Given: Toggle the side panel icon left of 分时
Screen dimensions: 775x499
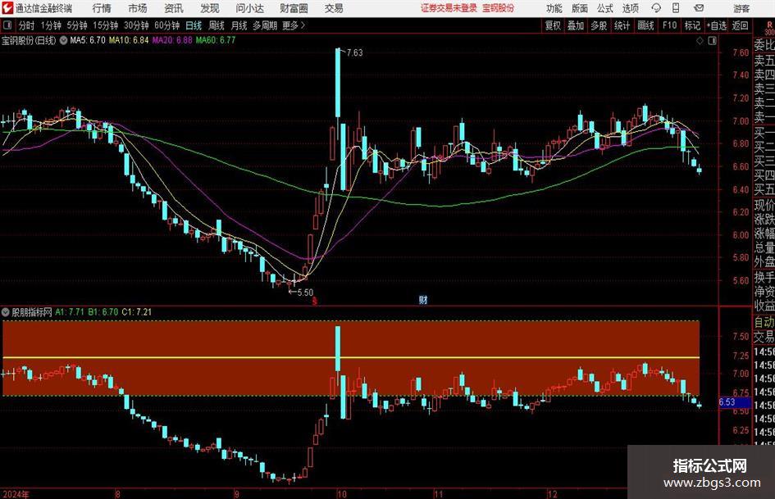Looking at the screenshot, I should point(7,25).
